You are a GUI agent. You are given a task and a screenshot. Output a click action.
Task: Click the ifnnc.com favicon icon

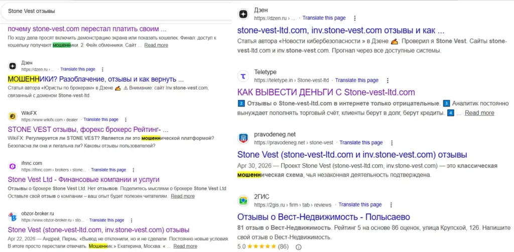tap(13, 167)
